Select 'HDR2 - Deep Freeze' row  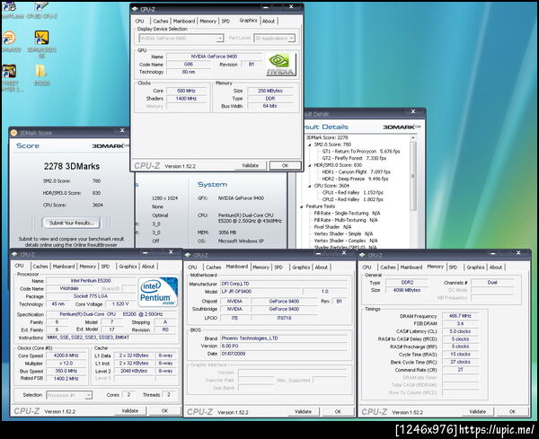(x=355, y=179)
